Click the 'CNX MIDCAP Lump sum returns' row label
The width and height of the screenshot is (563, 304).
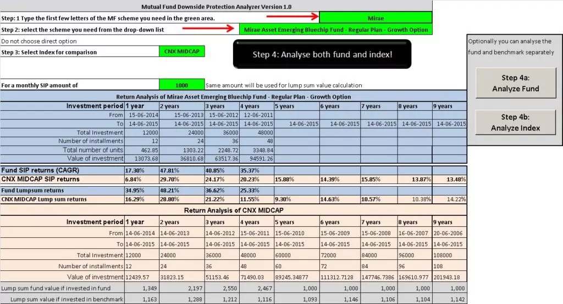pyautogui.click(x=44, y=199)
